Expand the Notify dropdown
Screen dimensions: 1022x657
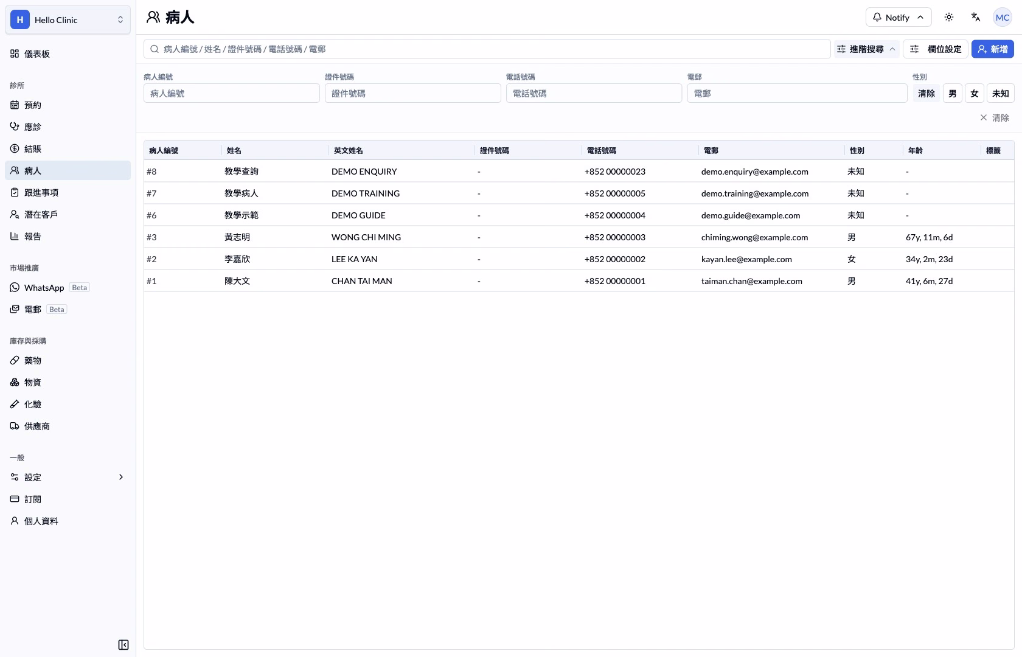coord(898,17)
